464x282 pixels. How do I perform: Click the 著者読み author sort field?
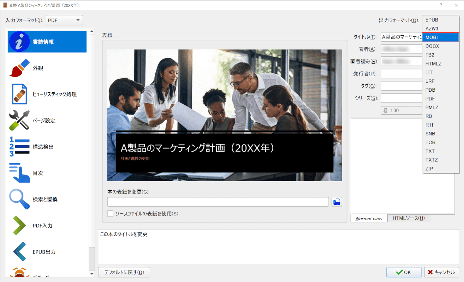click(401, 61)
